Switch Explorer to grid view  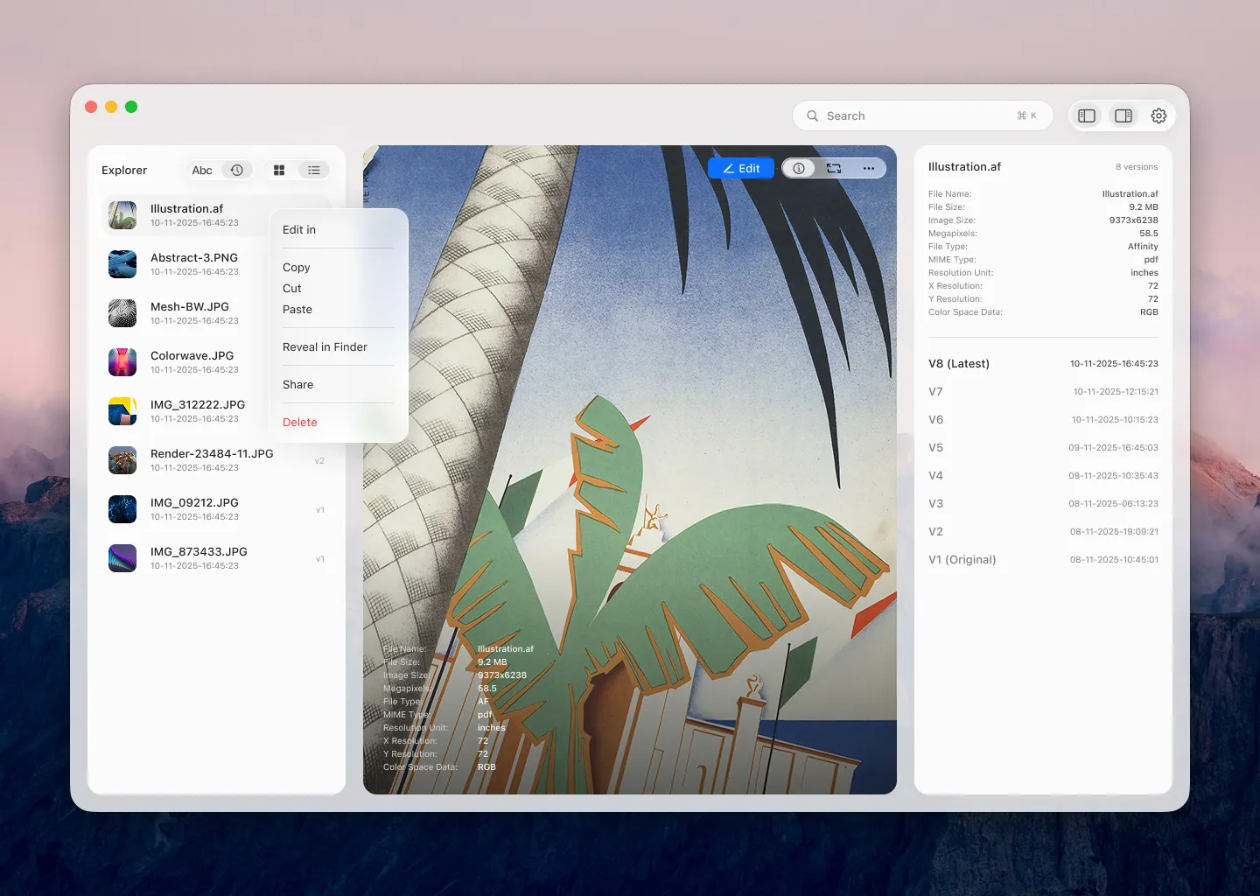point(279,171)
